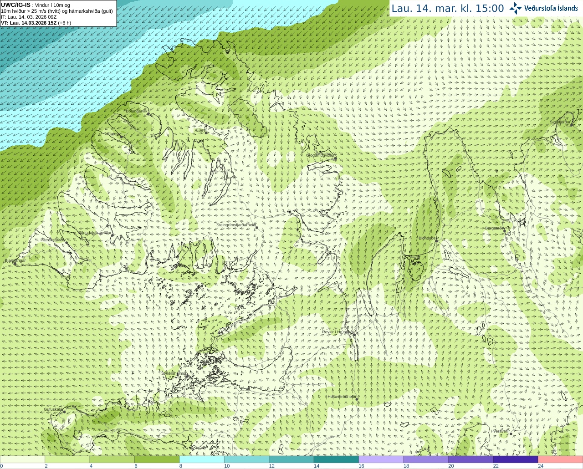
Task: Click the Gjögurflugvöllur station label
Action: coord(320,155)
